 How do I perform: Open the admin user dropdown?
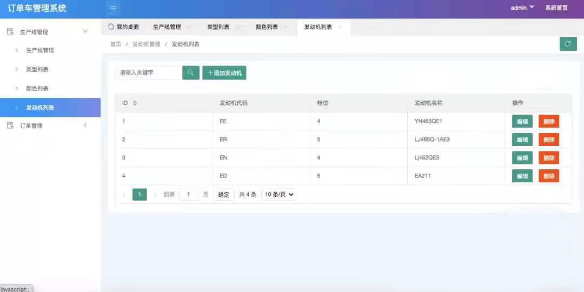click(522, 8)
